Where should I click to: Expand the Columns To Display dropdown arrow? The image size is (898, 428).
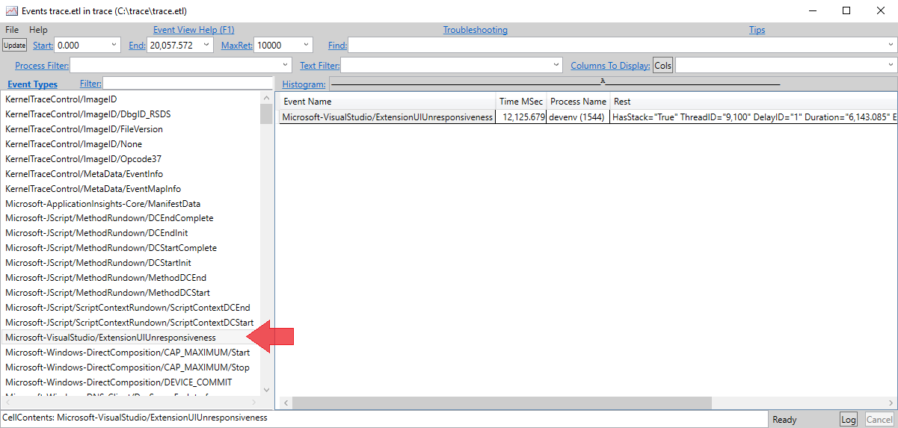coord(891,65)
